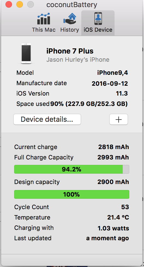
Task: Click the coconutBattery window title
Action: [x=71, y=5]
